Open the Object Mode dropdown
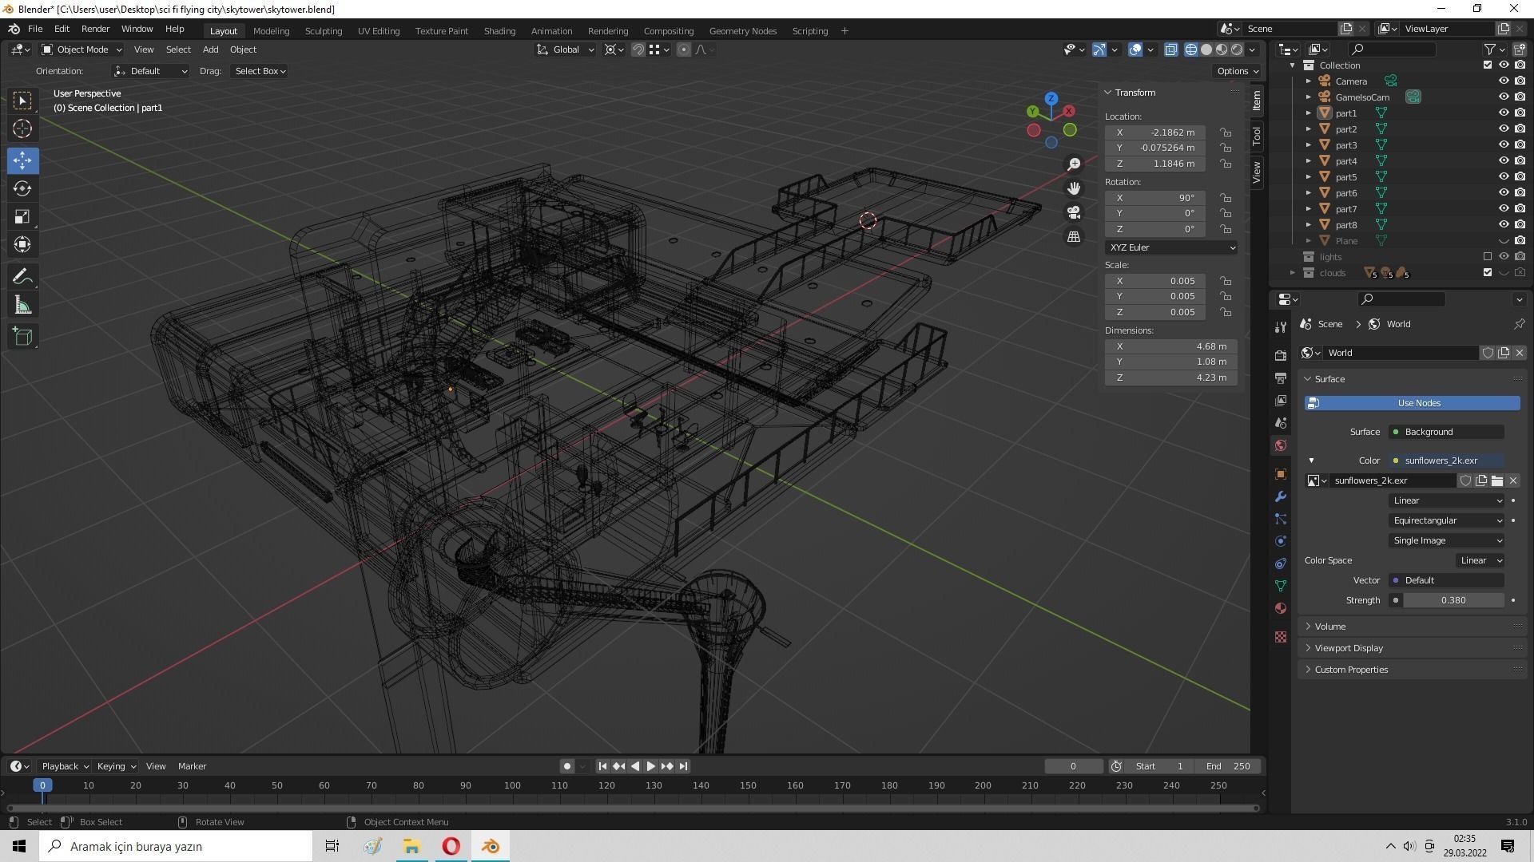Viewport: 1534px width, 862px height. (81, 49)
